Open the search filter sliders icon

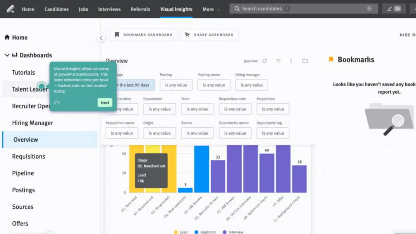click(369, 9)
